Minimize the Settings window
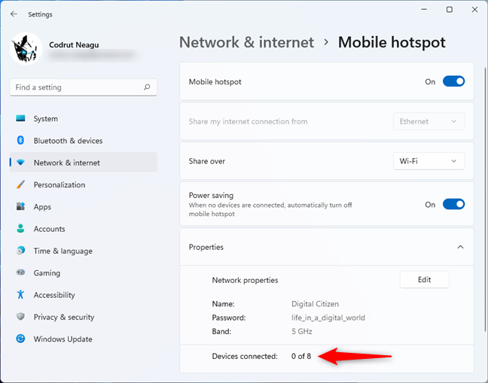 (424, 9)
